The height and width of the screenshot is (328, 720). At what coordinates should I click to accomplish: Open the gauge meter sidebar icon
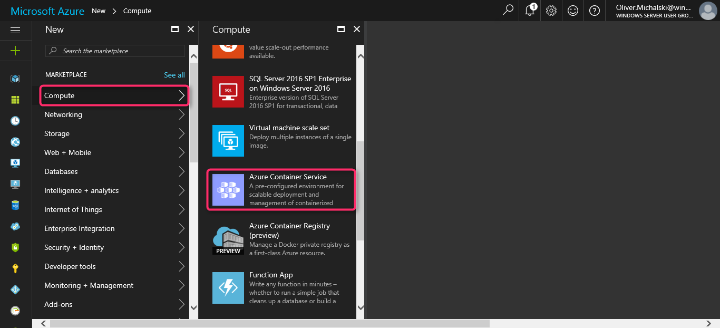pos(15,311)
